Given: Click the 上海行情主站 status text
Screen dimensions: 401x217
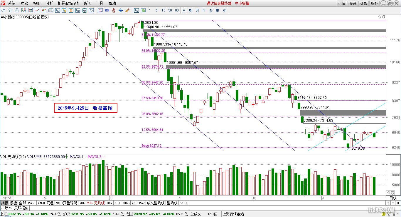Looking at the screenshot, I should click(233, 214).
